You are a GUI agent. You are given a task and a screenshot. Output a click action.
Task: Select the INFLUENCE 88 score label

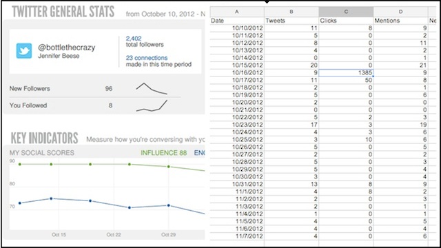pyautogui.click(x=164, y=153)
